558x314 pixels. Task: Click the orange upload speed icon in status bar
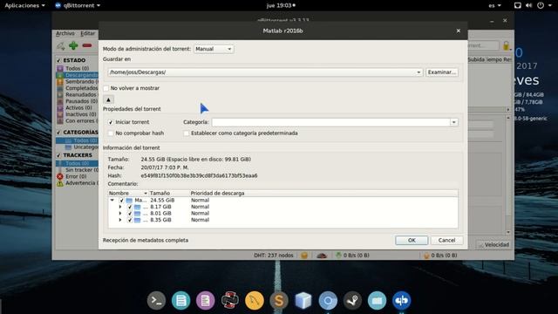click(426, 256)
